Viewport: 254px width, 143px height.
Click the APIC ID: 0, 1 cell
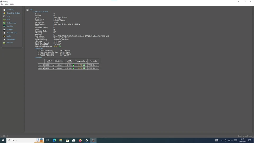(x=93, y=65)
